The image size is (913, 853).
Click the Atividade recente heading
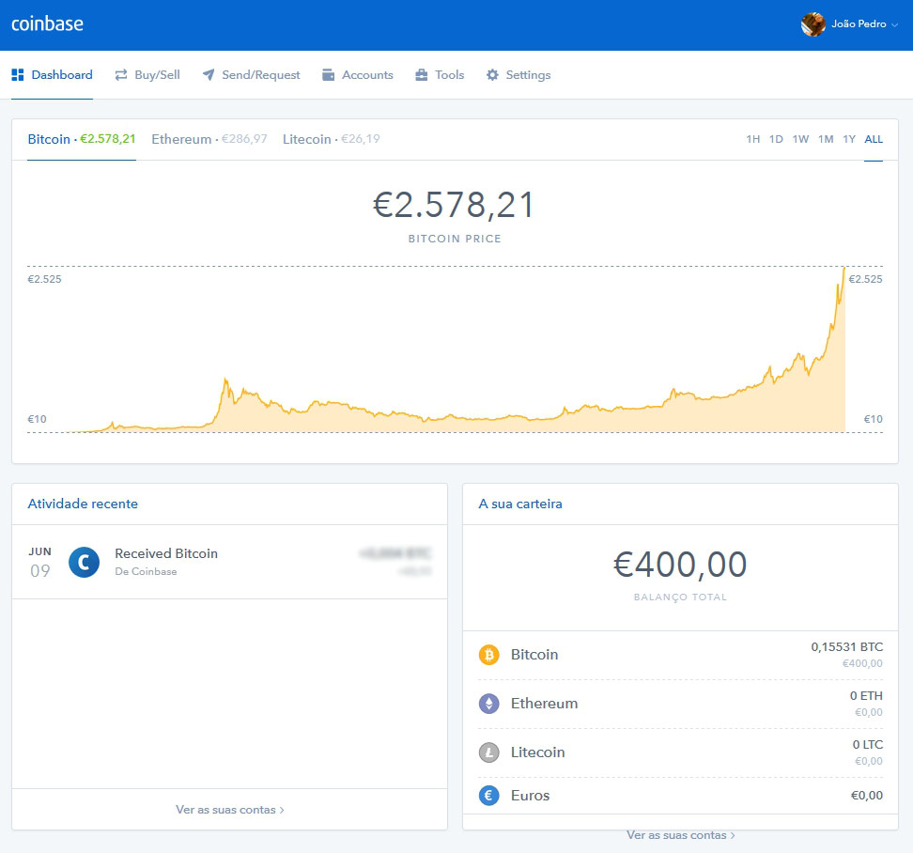pyautogui.click(x=83, y=504)
